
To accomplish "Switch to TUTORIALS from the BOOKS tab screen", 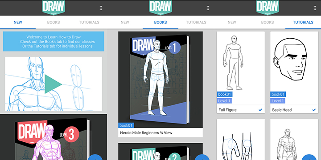I will point(196,22).
